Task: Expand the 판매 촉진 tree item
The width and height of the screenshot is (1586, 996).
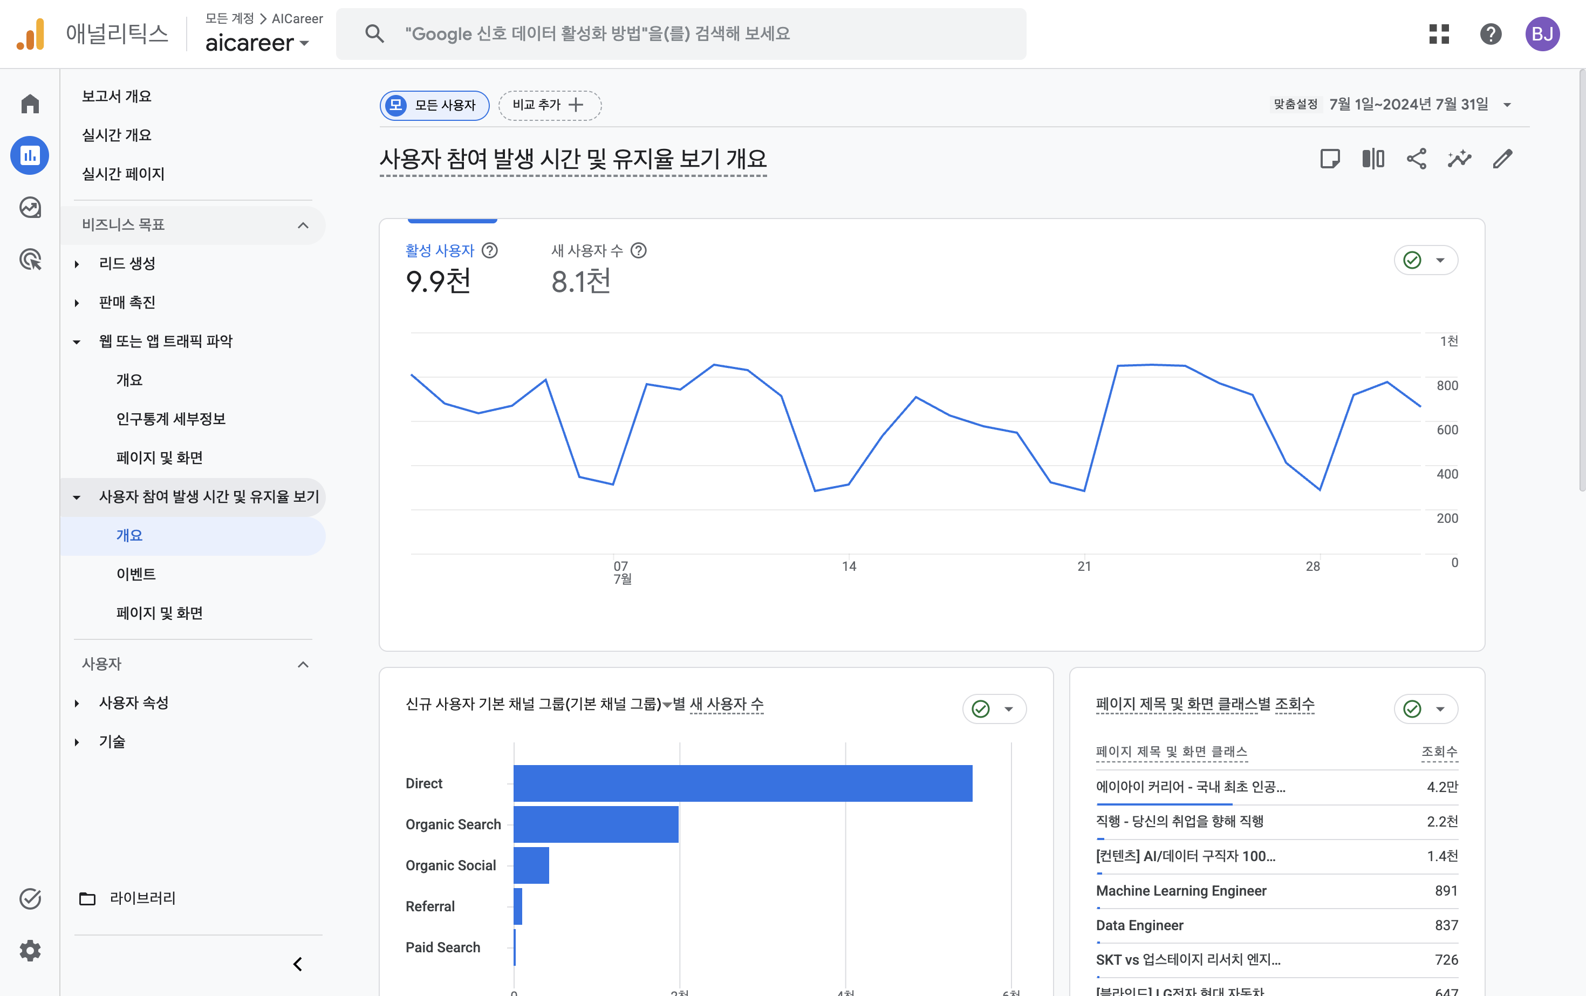Action: click(x=77, y=303)
